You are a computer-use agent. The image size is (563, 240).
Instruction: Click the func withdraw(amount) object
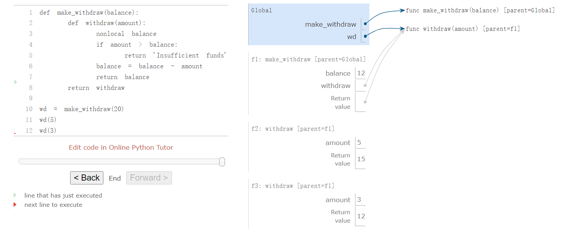(x=463, y=29)
